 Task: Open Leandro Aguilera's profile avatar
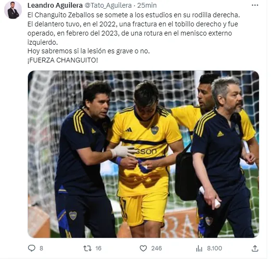coord(13,10)
